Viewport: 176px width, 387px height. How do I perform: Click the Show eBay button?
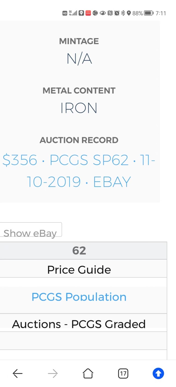coord(30,231)
